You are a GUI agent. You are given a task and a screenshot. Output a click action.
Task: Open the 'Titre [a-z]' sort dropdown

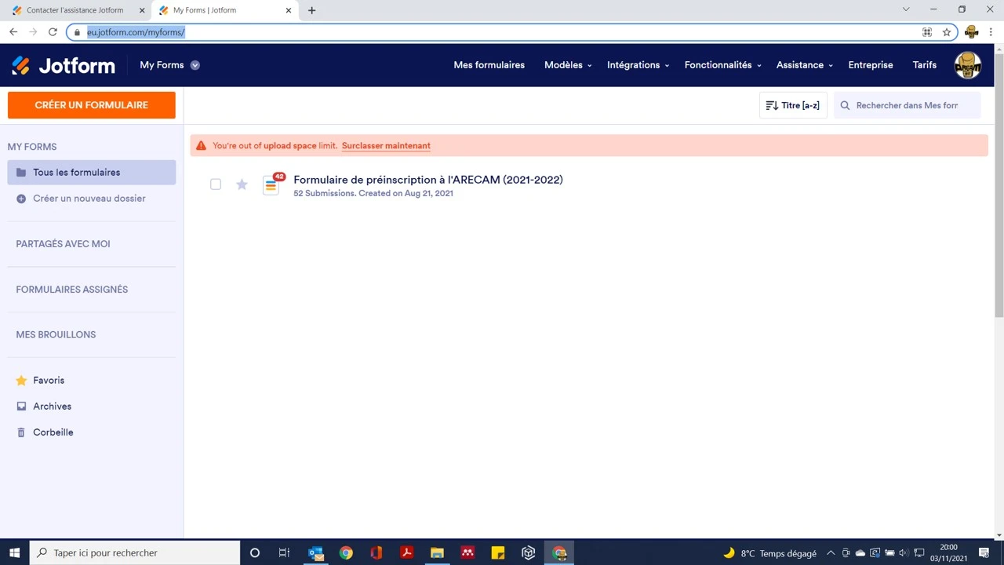(792, 105)
